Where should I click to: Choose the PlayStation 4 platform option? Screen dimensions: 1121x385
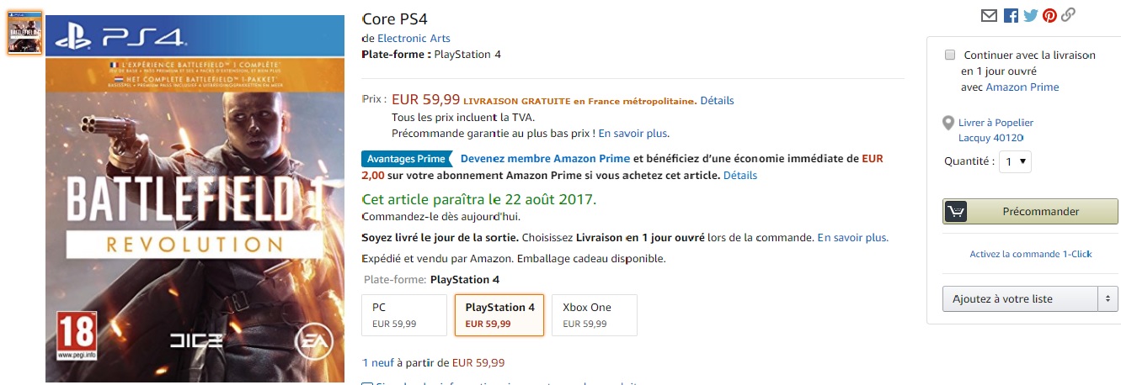coord(499,314)
